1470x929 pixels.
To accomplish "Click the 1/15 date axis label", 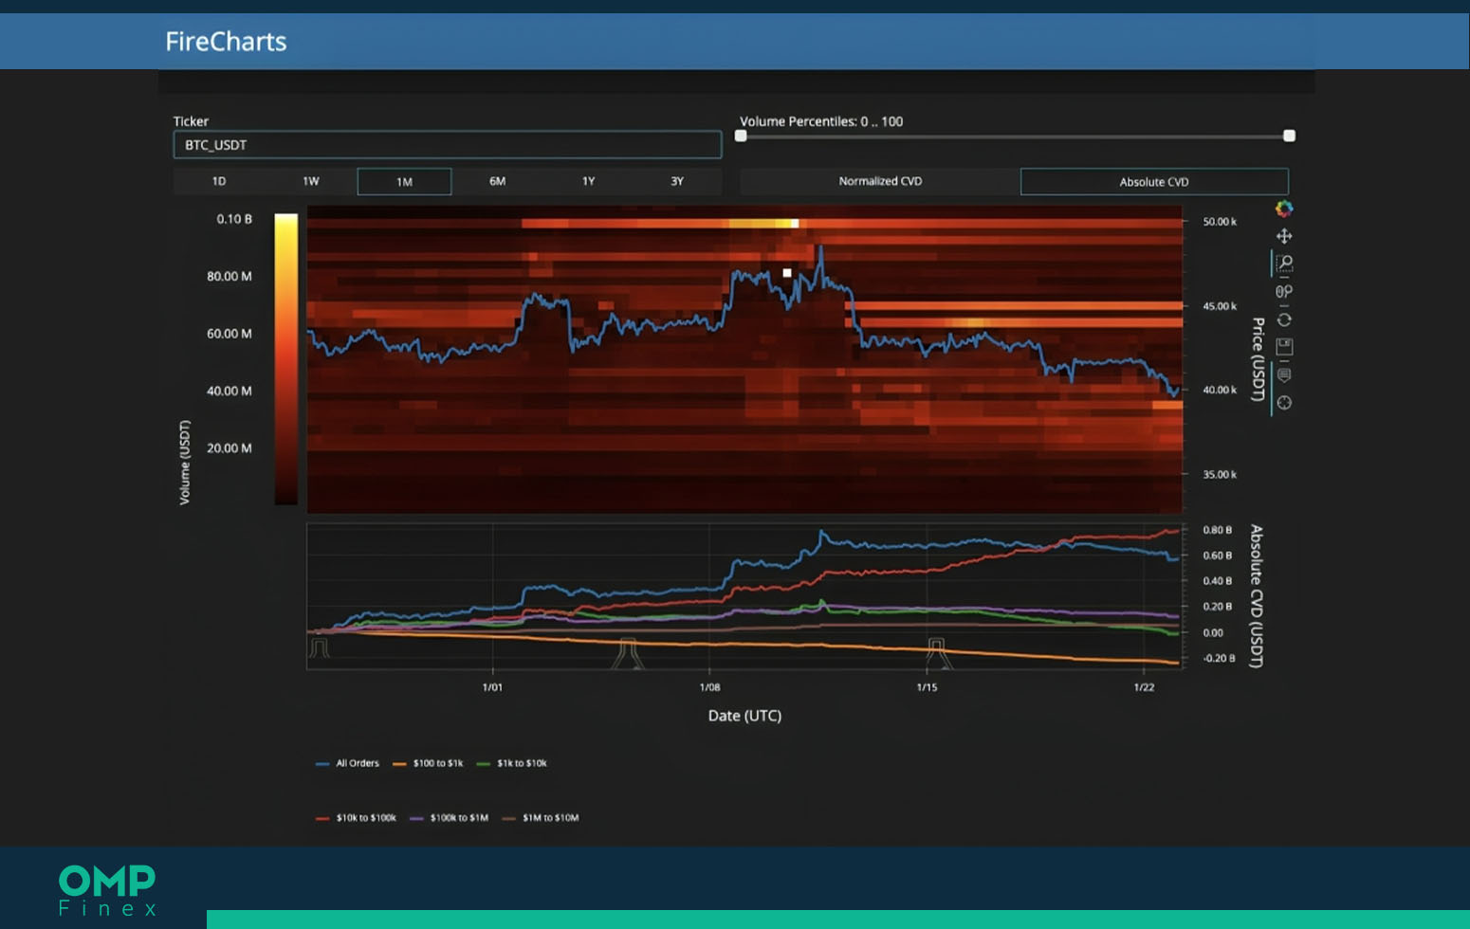I will (927, 687).
